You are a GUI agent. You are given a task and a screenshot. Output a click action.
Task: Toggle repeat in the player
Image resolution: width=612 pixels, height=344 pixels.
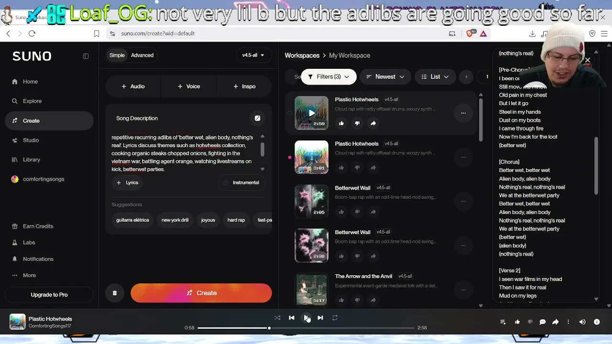tap(335, 318)
